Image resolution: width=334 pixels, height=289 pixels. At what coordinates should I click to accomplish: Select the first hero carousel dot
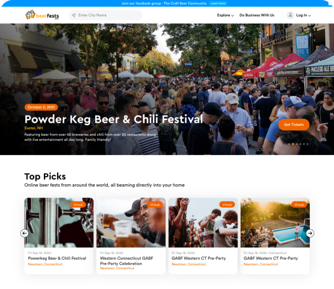point(289,144)
